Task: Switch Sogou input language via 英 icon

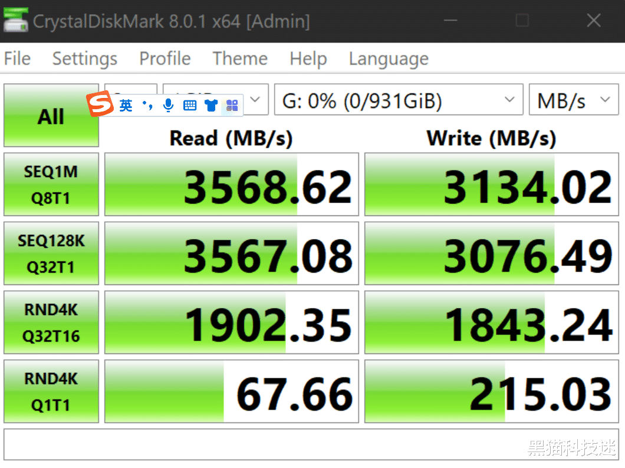Action: tap(126, 105)
